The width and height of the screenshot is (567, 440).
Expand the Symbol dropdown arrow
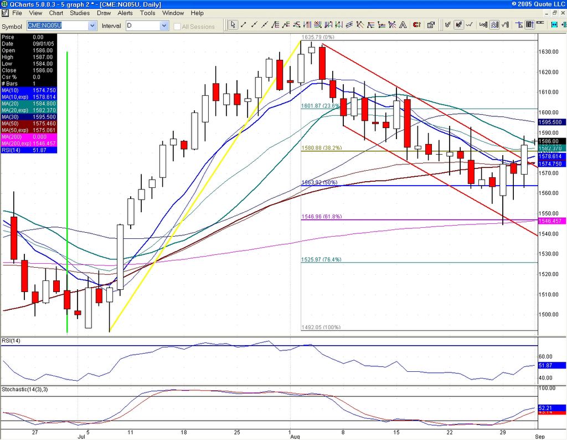[x=92, y=25]
